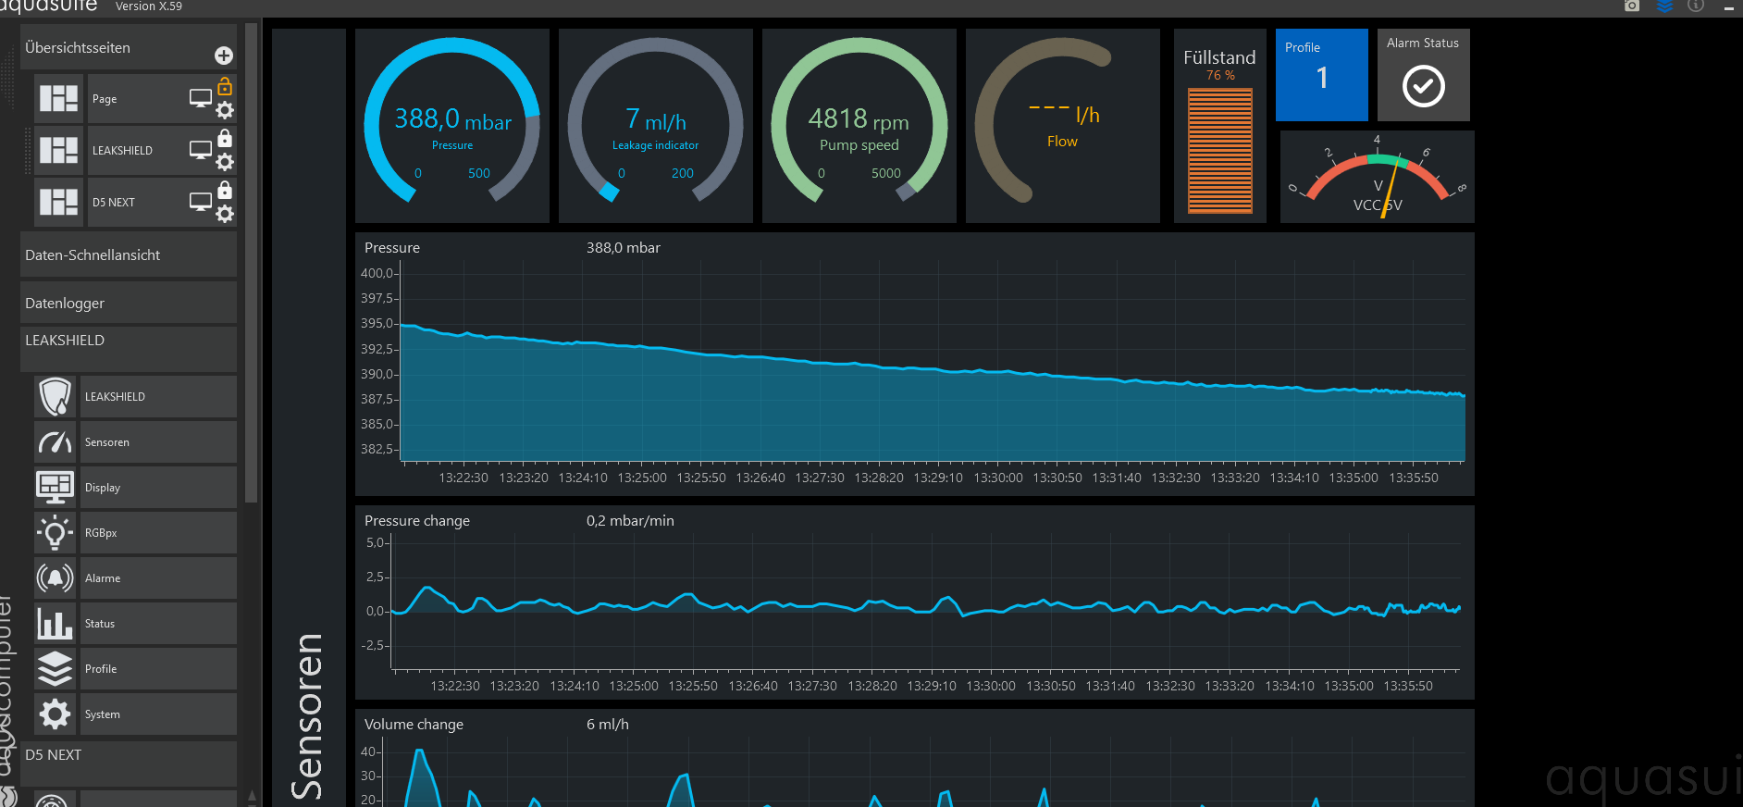Click the Pressure chart title

pyautogui.click(x=392, y=248)
